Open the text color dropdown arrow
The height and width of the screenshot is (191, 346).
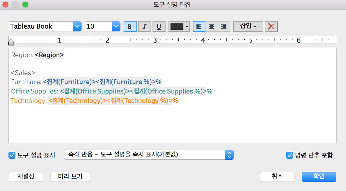tap(187, 27)
